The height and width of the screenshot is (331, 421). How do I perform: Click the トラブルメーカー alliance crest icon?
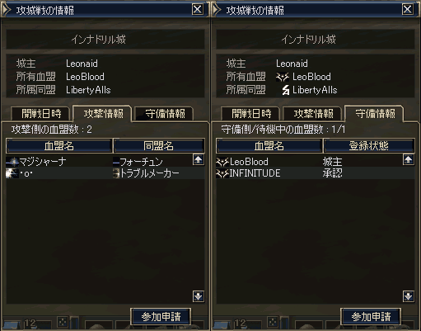coord(116,173)
